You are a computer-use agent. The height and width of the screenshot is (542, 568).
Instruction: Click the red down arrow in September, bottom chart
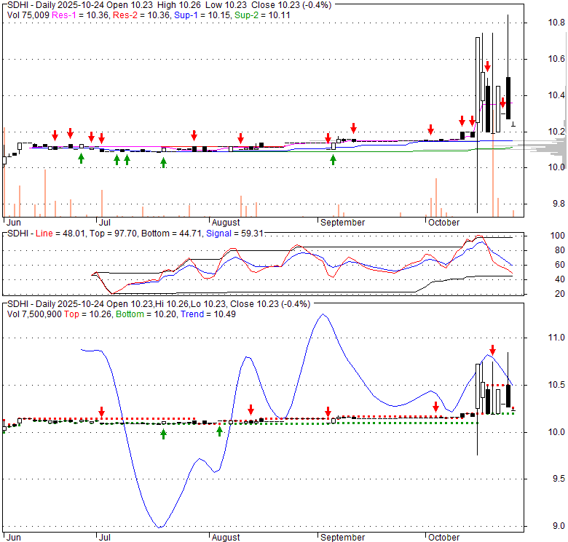[x=328, y=411]
